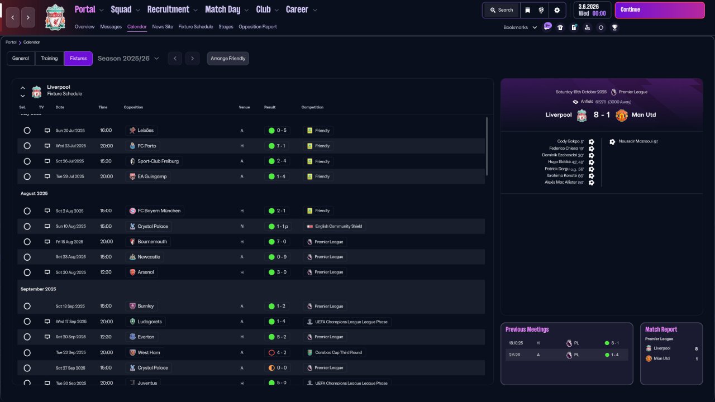Open the Fixture Schedule sub-menu item
This screenshot has width=715, height=402.
point(196,27)
